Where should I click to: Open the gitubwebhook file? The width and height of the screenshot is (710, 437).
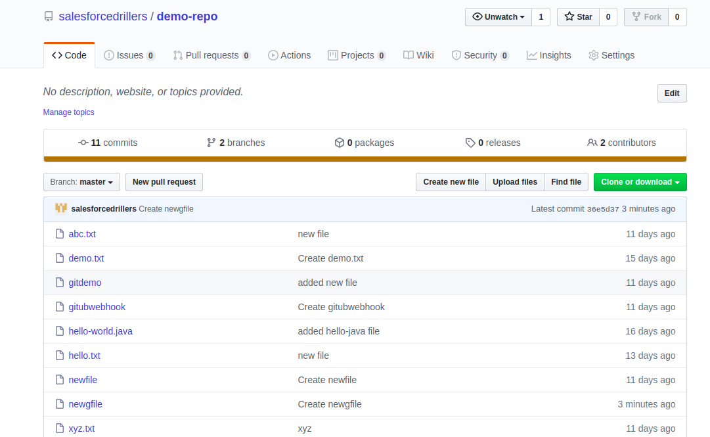point(97,307)
